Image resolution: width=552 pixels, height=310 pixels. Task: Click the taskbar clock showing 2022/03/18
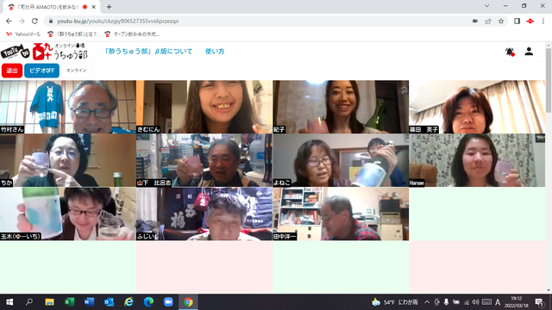517,302
